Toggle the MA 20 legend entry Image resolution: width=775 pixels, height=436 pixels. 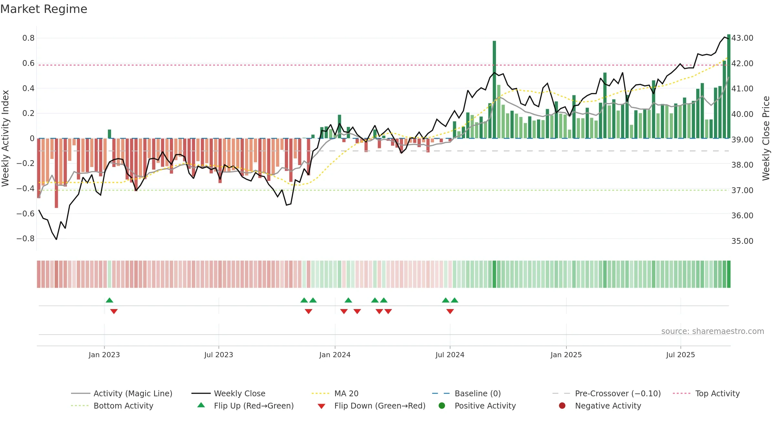pos(335,393)
